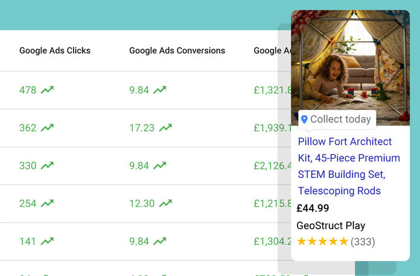The width and height of the screenshot is (420, 276).
Task: Select the 478 clicks value
Action: [28, 90]
